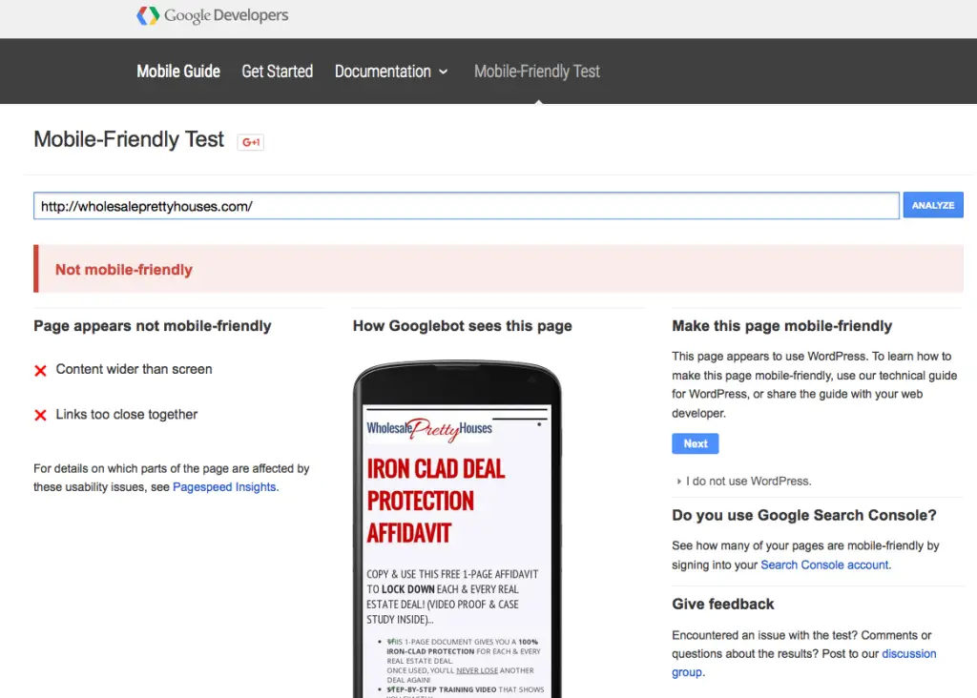Click 'Page appears not mobile-friendly' heading
Screen dimensions: 977x698
click(153, 326)
